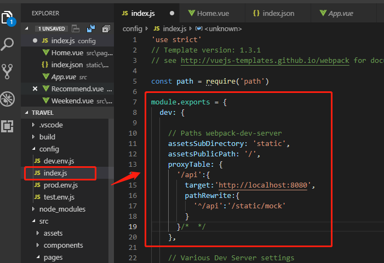This screenshot has width=384, height=263.
Task: Click the Close All Editors icon
Action: (106, 29)
